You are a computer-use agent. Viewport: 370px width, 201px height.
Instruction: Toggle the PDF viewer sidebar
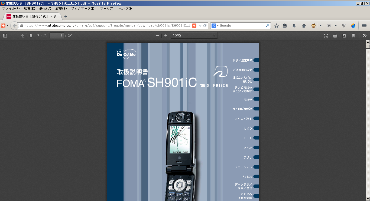(5, 35)
